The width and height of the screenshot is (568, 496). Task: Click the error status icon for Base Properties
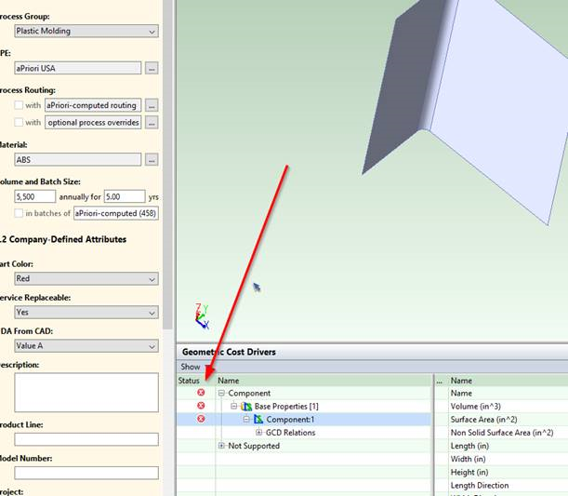click(201, 407)
